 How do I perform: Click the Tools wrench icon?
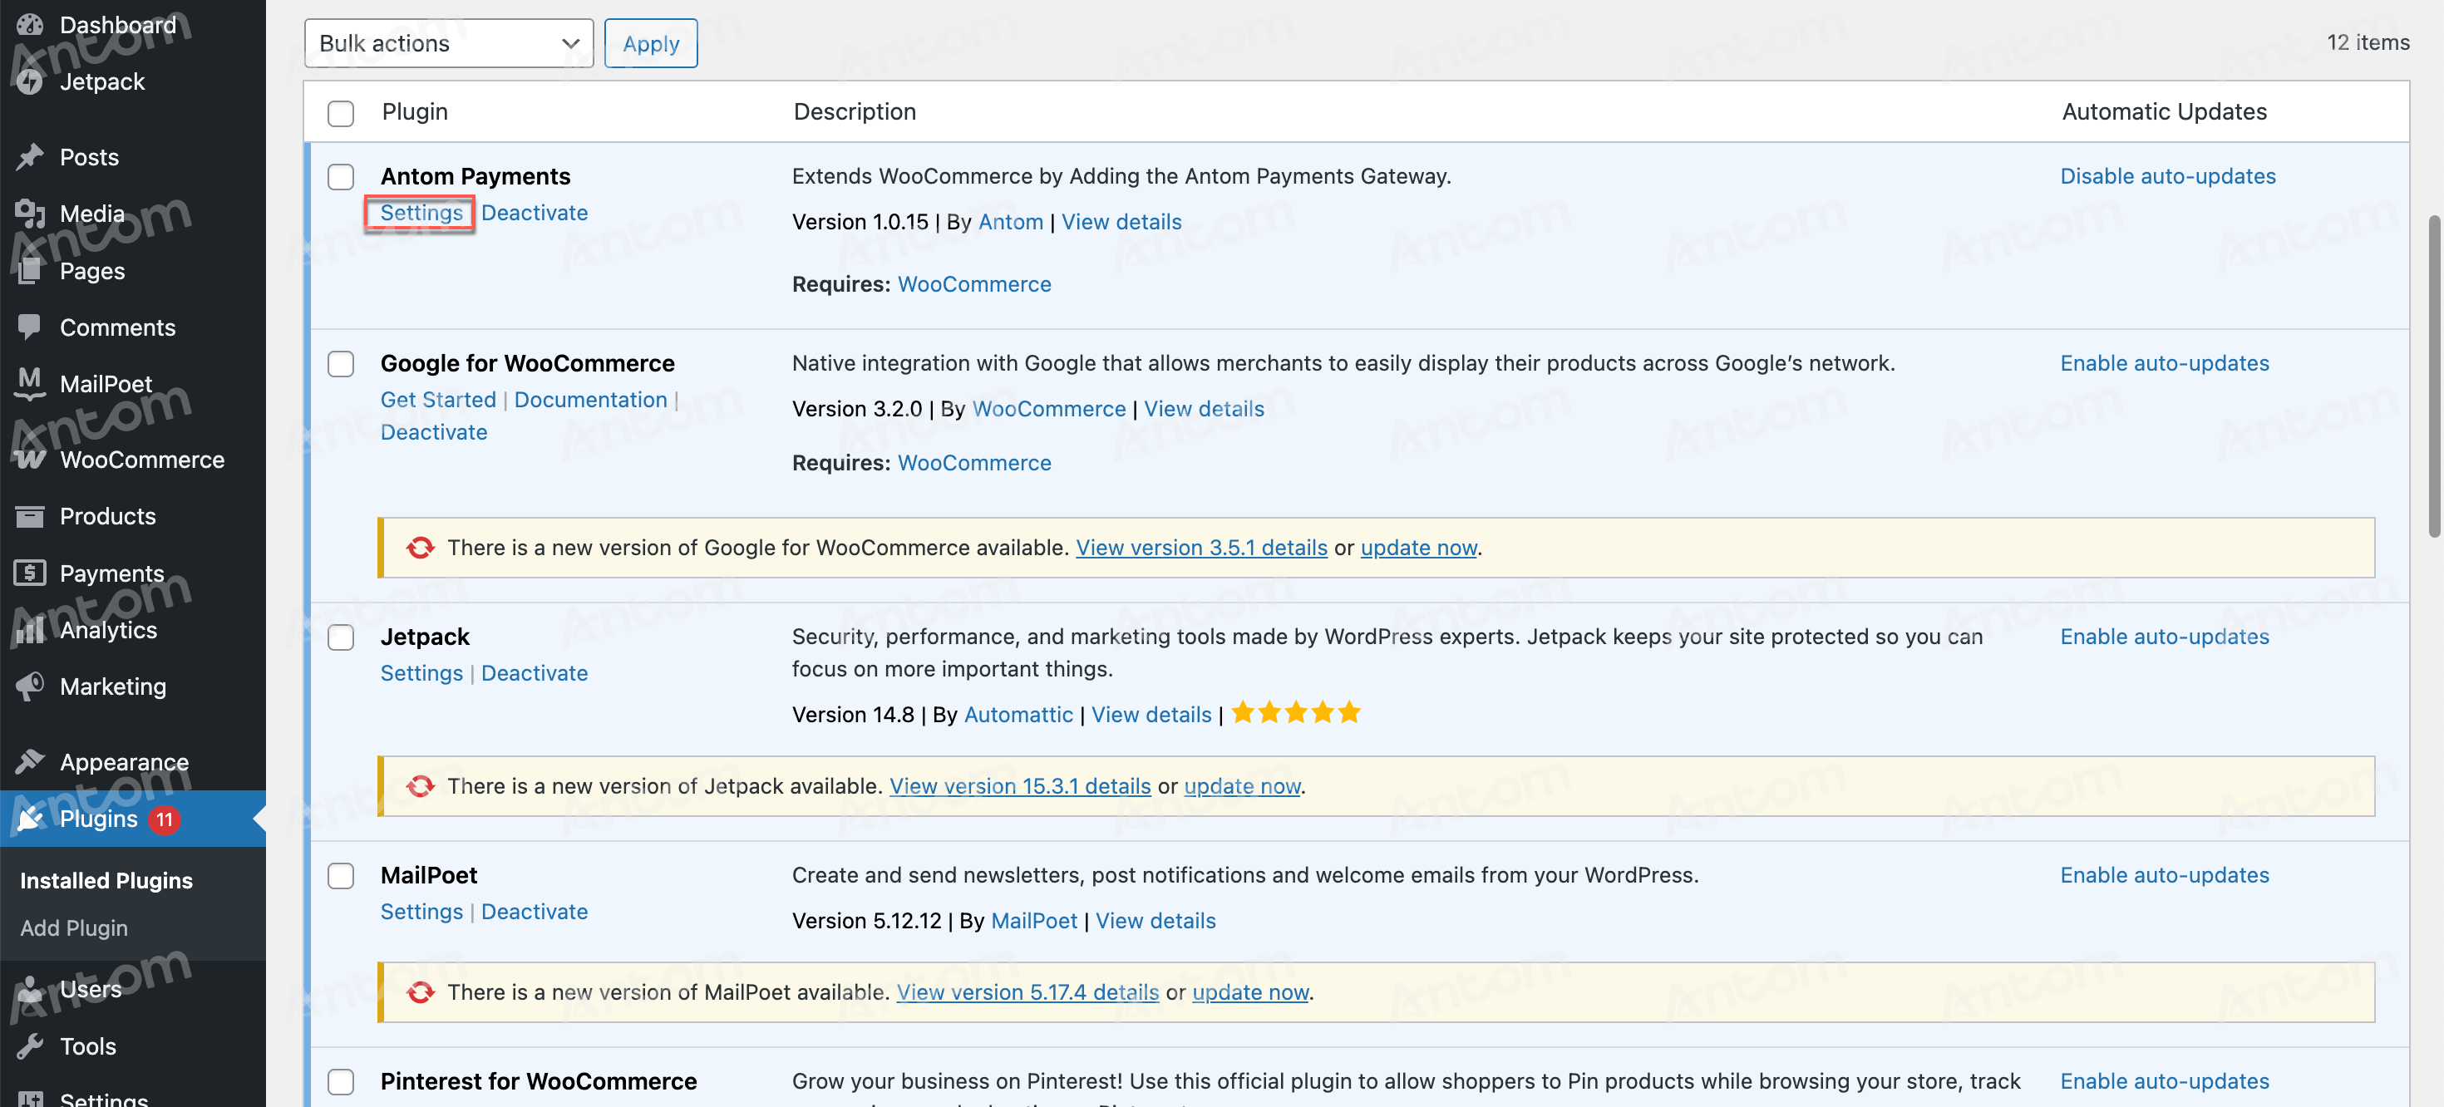(31, 1046)
